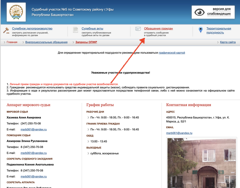Click the arrow bullet beside 13:00 - 13:45
Screen dimensions: 240x188
coord(88,142)
